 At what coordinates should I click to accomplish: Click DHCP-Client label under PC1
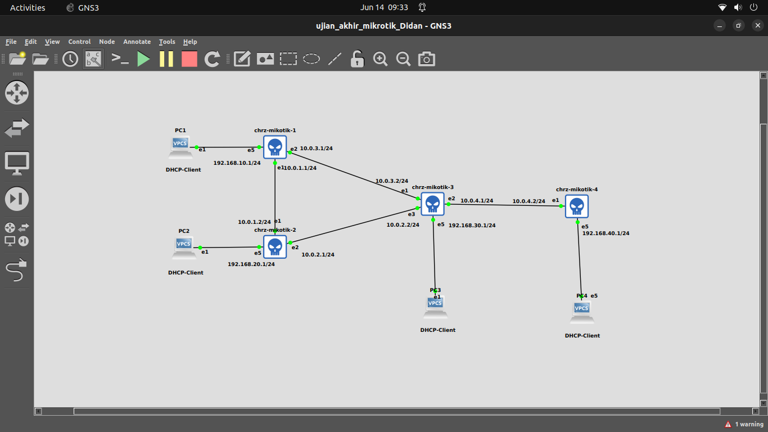183,169
